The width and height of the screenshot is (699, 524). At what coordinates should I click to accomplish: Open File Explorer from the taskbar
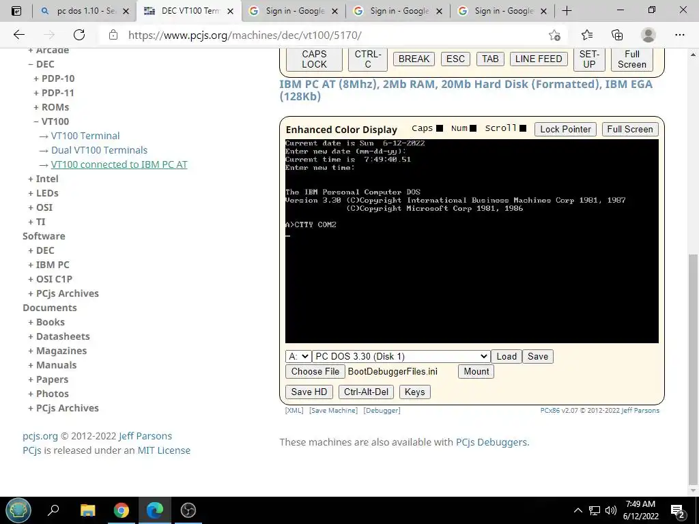(88, 510)
